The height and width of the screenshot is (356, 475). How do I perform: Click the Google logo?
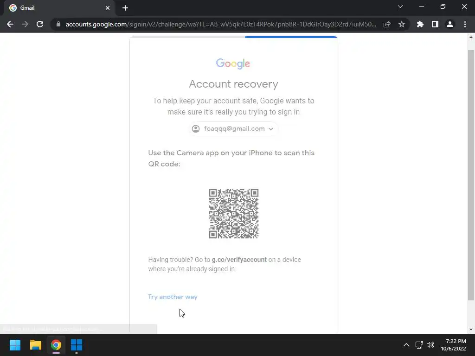coord(233,64)
